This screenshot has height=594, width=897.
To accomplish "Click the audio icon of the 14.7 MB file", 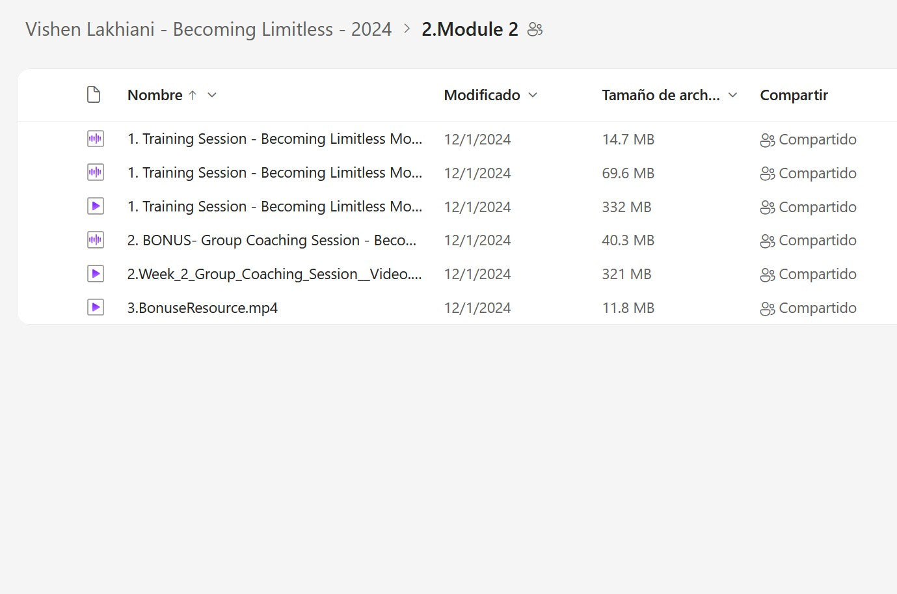I will click(x=96, y=139).
